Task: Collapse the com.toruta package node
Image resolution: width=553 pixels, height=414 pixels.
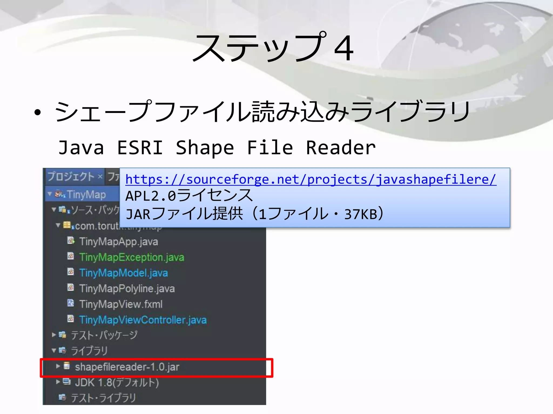Action: tap(58, 225)
